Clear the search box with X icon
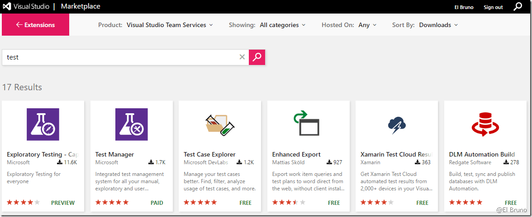532x217 pixels. [x=242, y=57]
